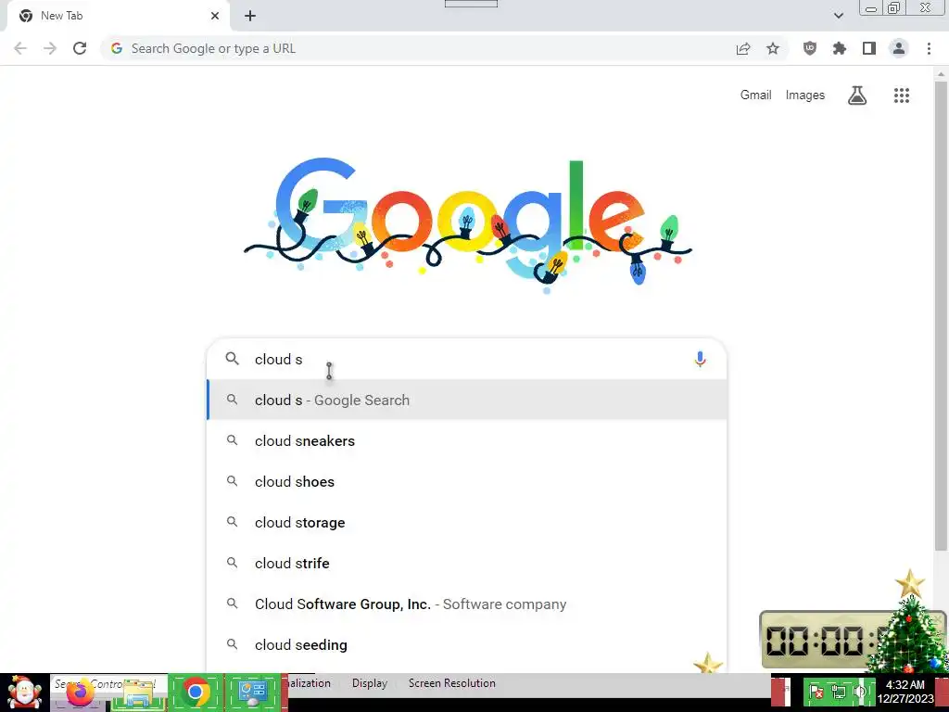Close the New Tab tab
Viewport: 949px width, 712px height.
point(215,16)
